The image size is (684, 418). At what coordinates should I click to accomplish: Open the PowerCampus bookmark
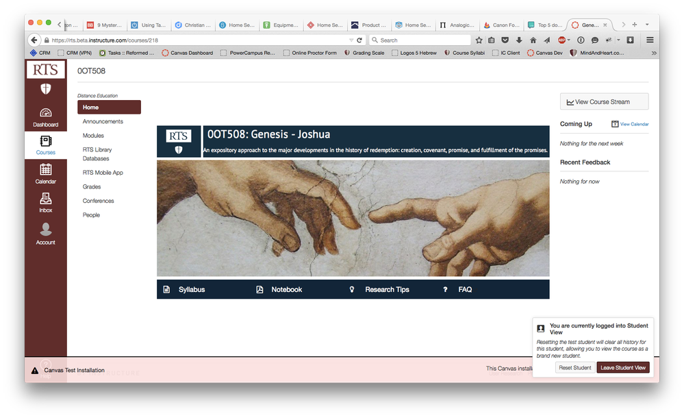[248, 53]
